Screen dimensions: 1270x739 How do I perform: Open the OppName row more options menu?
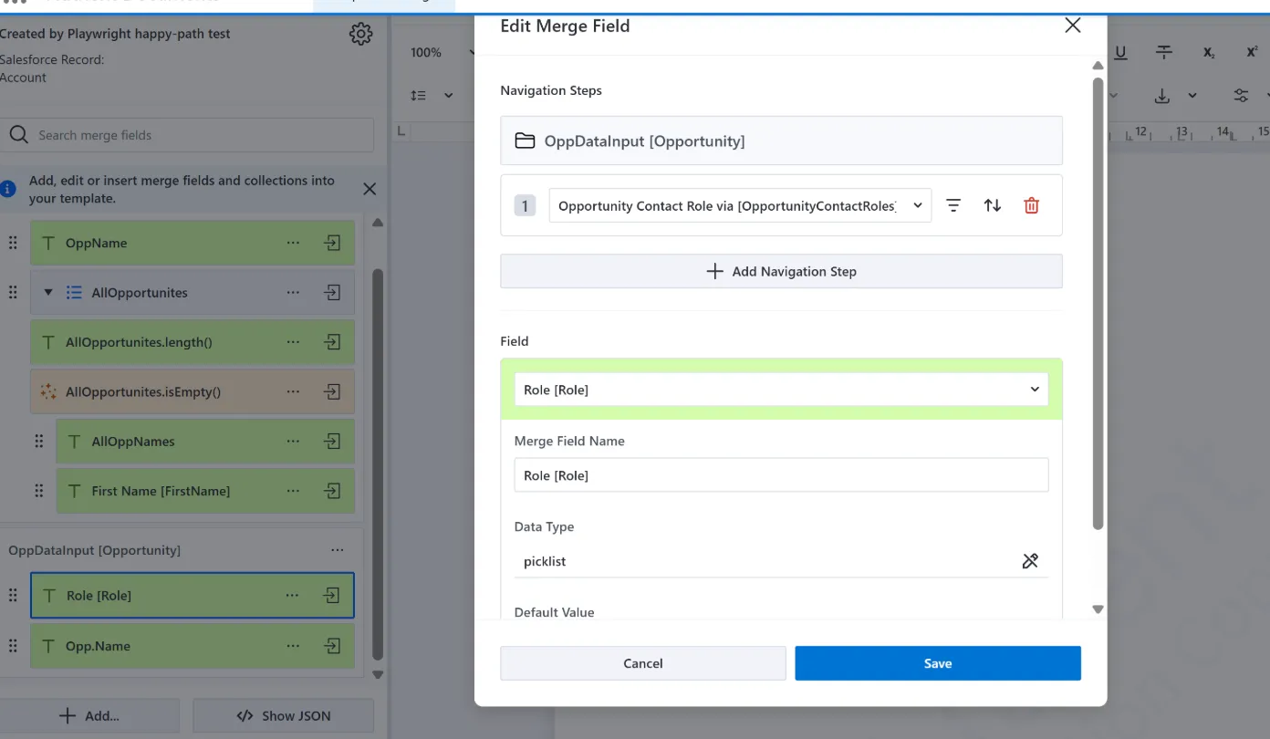coord(293,244)
